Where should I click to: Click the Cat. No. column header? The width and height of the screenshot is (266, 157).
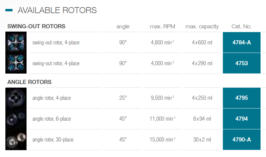242,27
